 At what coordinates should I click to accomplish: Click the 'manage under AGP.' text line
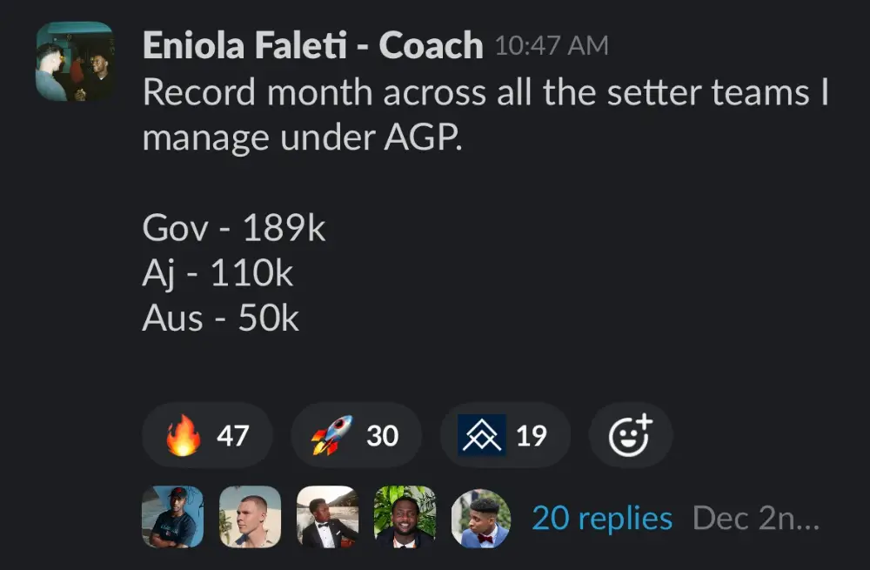coord(298,137)
